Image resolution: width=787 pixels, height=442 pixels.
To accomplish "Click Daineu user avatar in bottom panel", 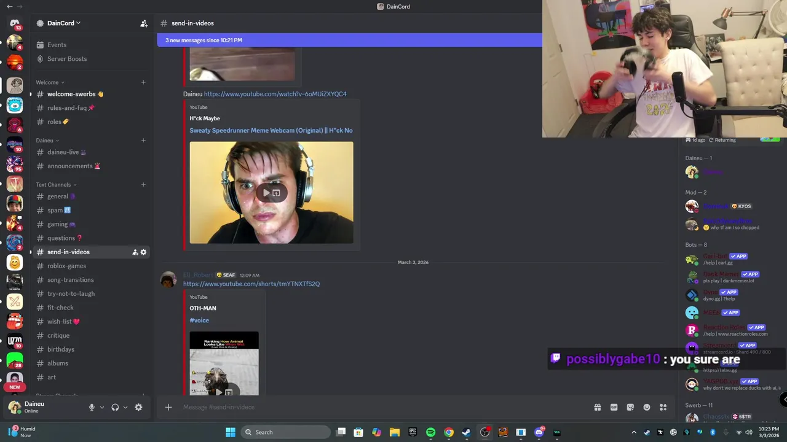I will [x=14, y=407].
